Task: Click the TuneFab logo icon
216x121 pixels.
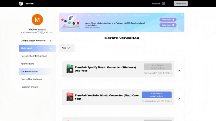Action: tap(21, 4)
